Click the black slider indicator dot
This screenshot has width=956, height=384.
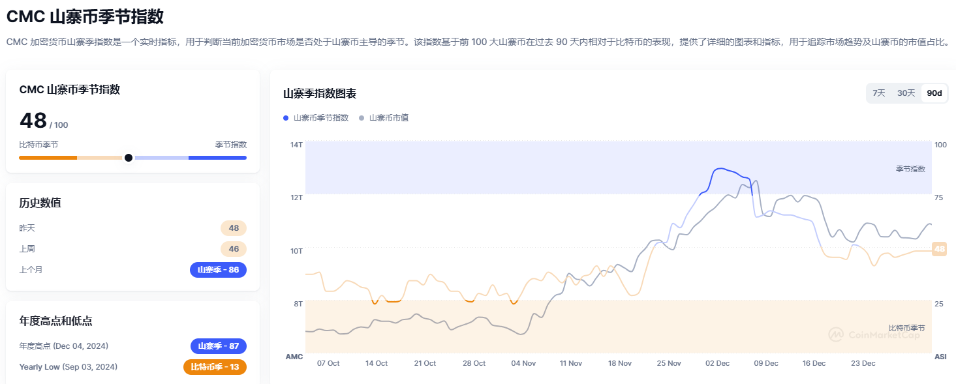pos(129,157)
